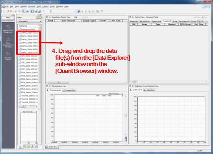Image resolution: width=213 pixels, height=154 pixels.
Task: Click the ISTD Group column header
Action: pos(185,25)
